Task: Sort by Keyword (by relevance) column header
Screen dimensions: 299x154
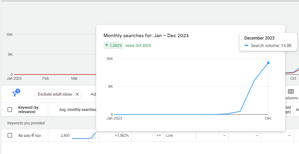Action: click(28, 110)
